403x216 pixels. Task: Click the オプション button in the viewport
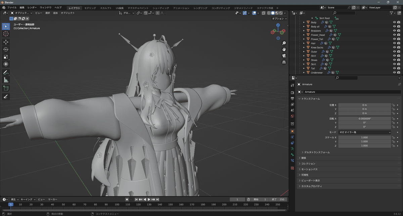(279, 19)
